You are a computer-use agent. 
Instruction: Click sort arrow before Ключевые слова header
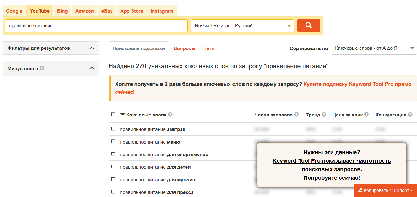pos(122,115)
